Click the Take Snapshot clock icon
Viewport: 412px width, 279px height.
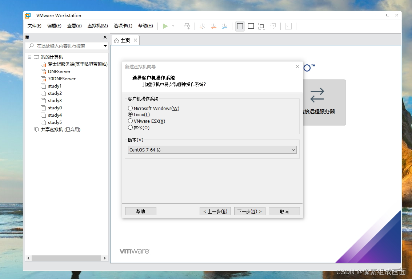pyautogui.click(x=202, y=26)
